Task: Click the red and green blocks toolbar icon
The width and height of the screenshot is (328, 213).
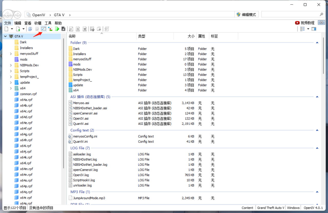Action: 50,29
